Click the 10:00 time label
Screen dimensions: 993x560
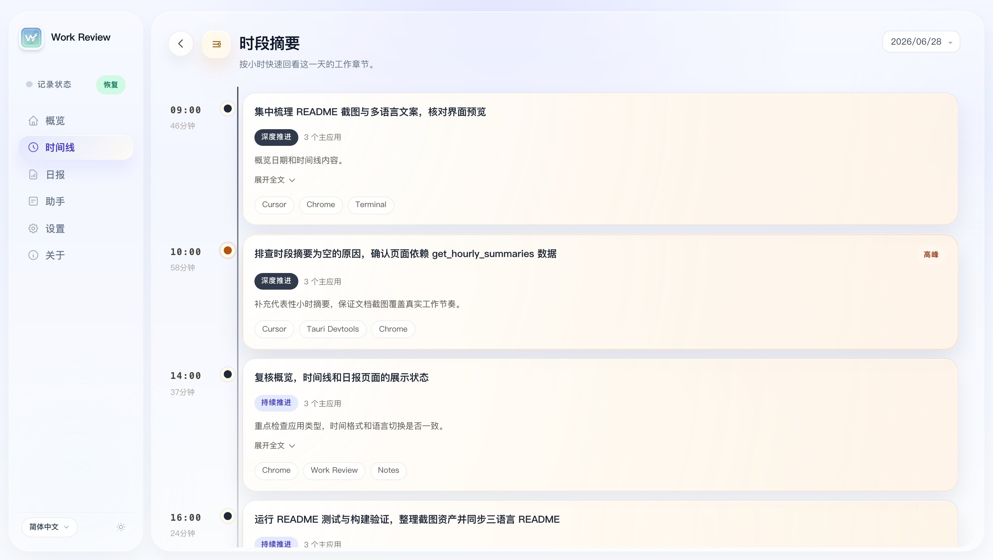186,252
